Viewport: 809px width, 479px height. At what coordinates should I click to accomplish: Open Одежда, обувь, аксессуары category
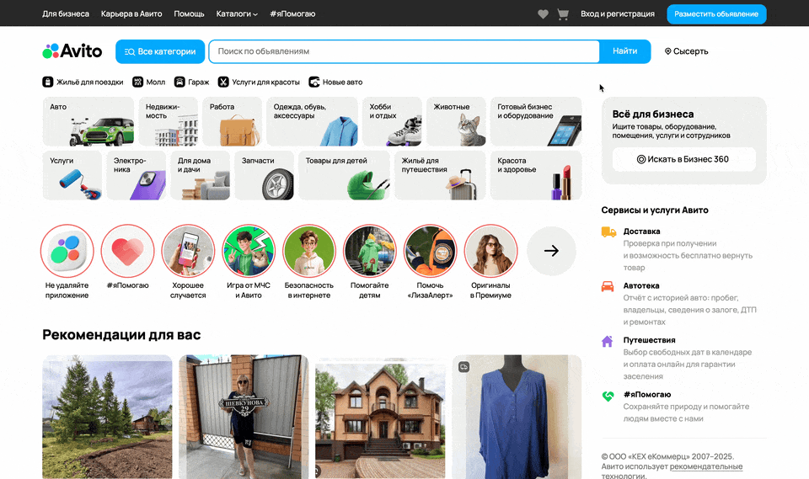312,122
